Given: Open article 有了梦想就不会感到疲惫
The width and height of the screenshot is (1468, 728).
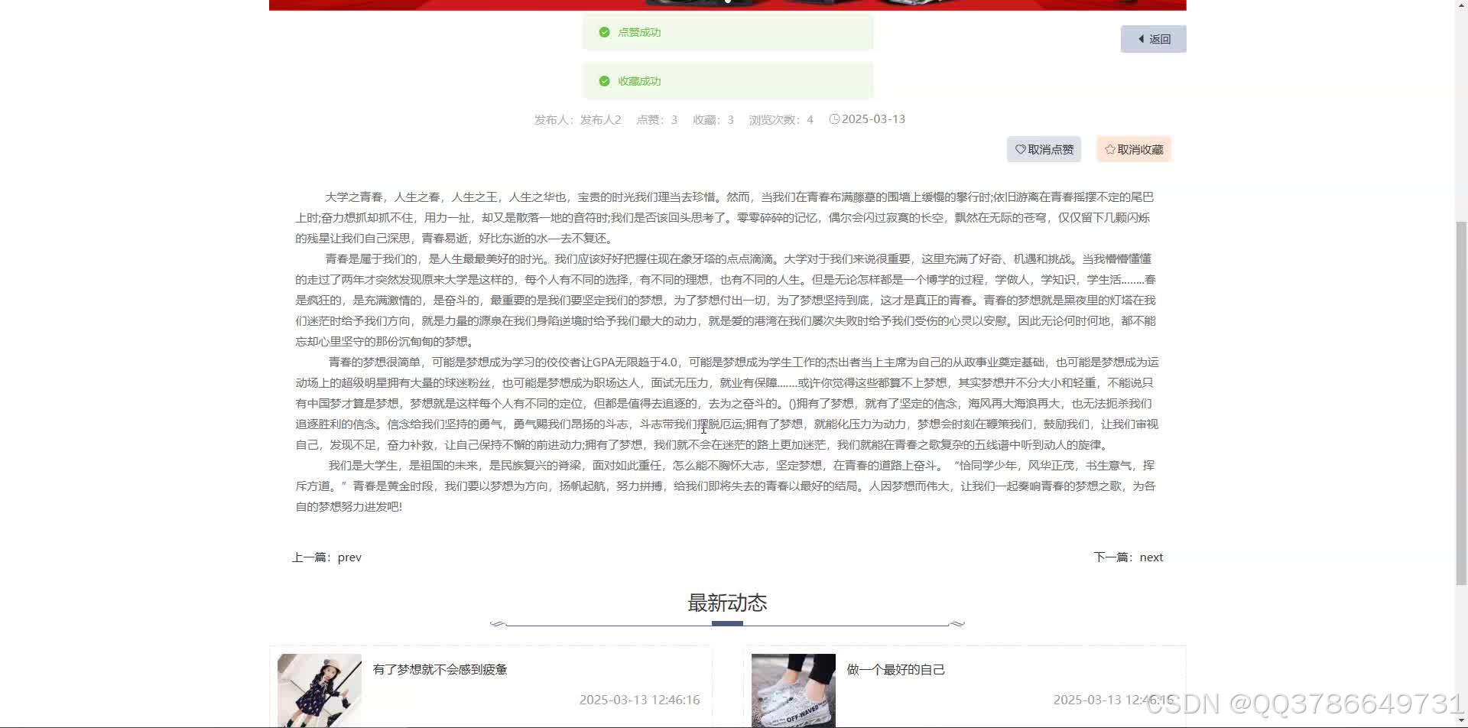Looking at the screenshot, I should click(x=440, y=668).
